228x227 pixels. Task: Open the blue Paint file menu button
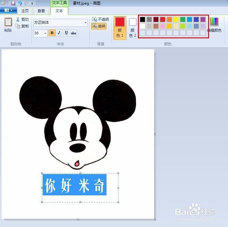pos(9,10)
